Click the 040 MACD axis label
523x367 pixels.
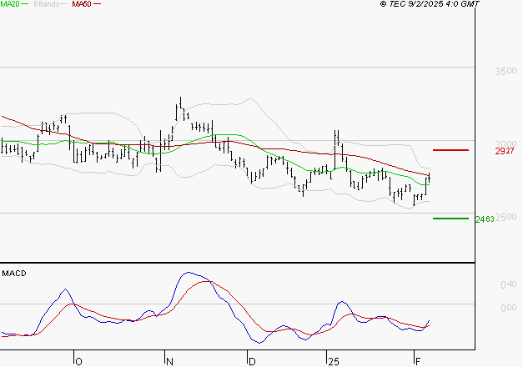tap(509, 284)
